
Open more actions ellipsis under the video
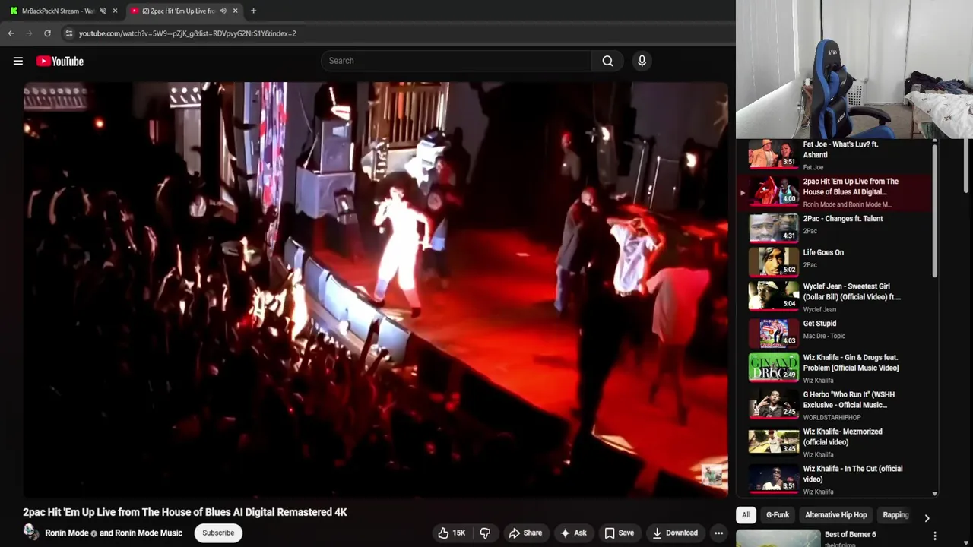tap(718, 533)
